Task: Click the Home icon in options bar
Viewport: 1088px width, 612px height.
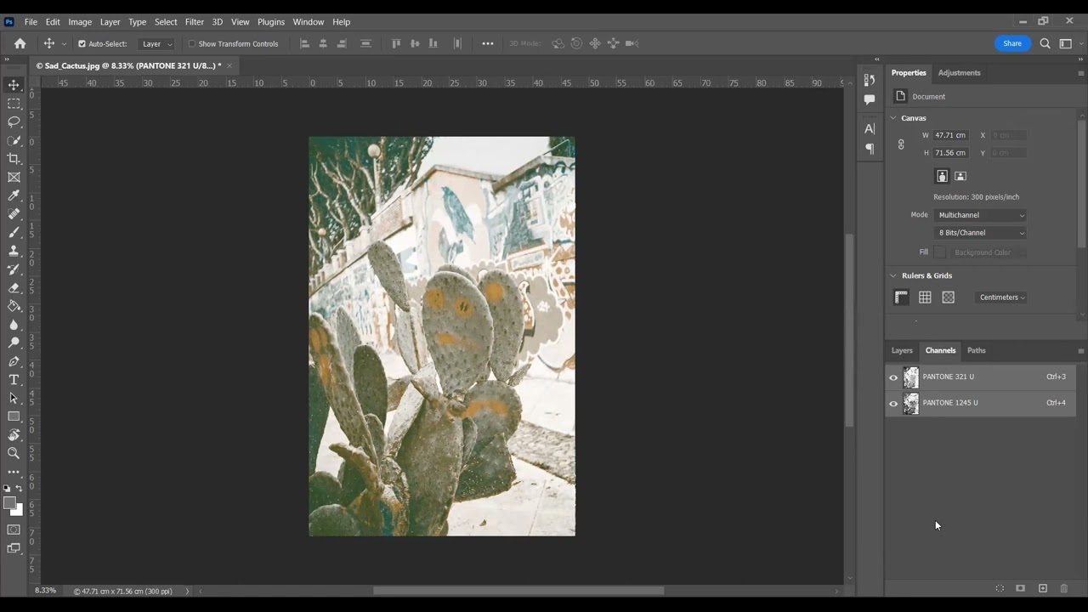Action: click(x=20, y=43)
